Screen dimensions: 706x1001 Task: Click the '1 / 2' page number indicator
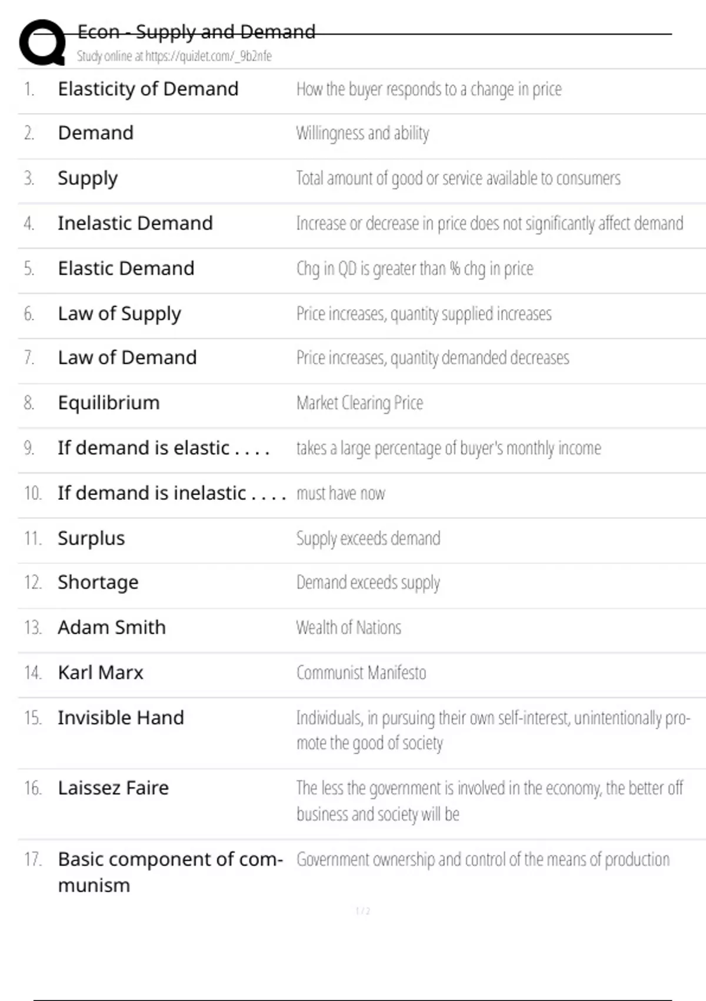[363, 911]
